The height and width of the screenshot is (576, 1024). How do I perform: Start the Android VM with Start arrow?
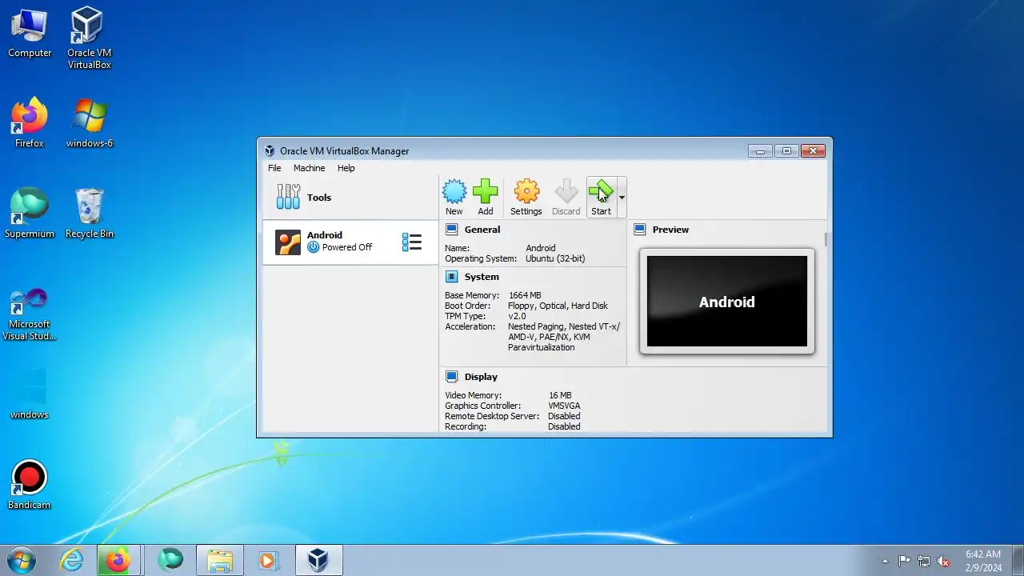click(x=601, y=197)
